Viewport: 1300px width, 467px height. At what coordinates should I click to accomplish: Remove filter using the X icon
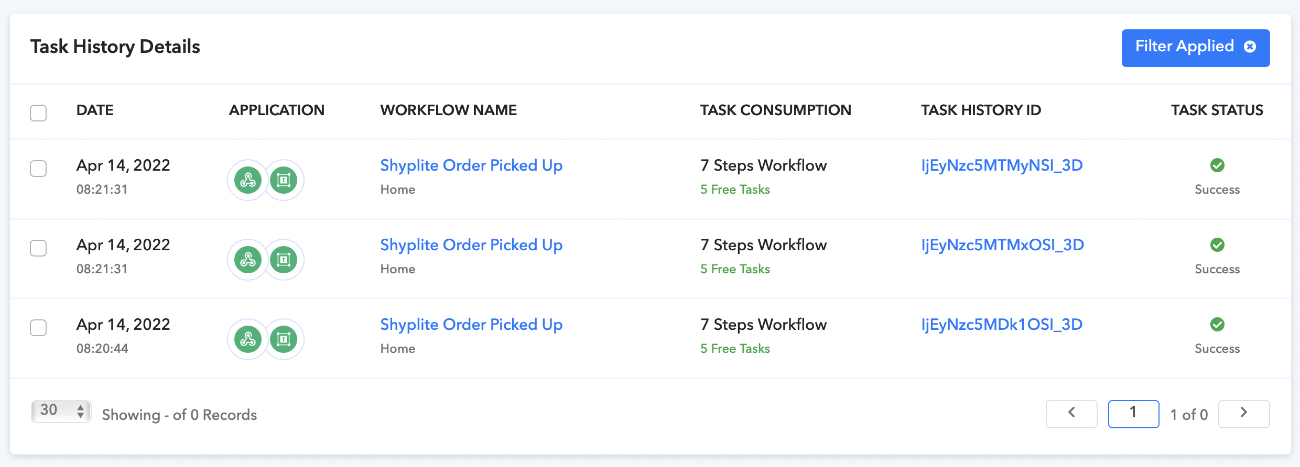pos(1250,47)
